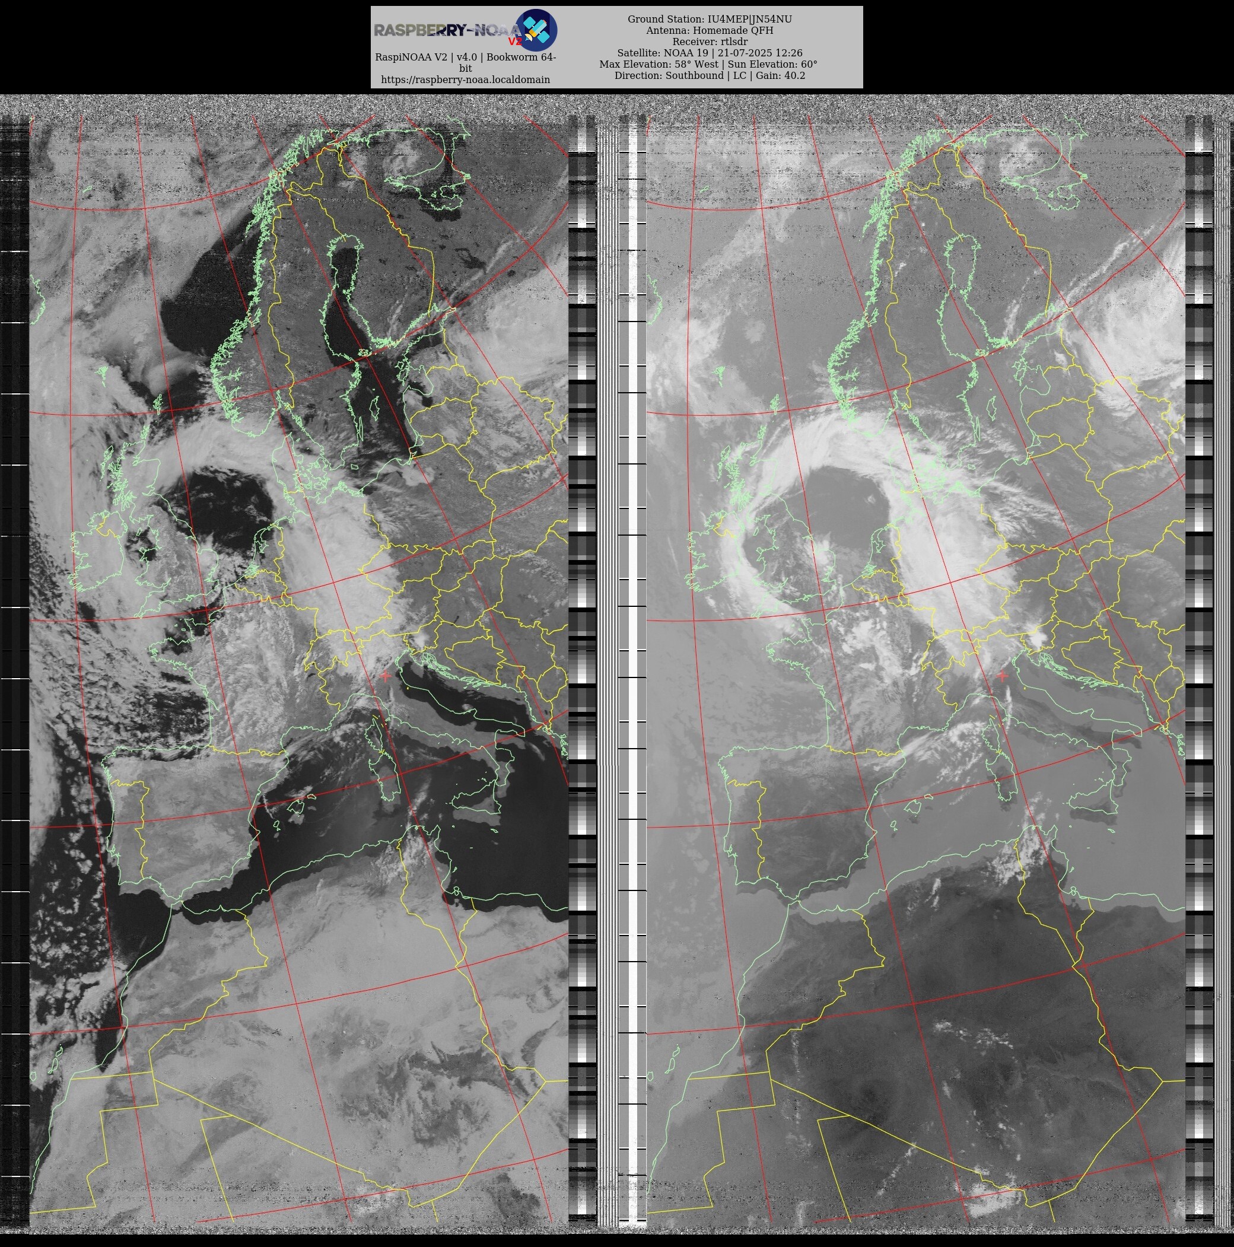Click 'Direction: Southbound | LC | Gain: 40.2' line
The image size is (1234, 1247).
(x=710, y=75)
